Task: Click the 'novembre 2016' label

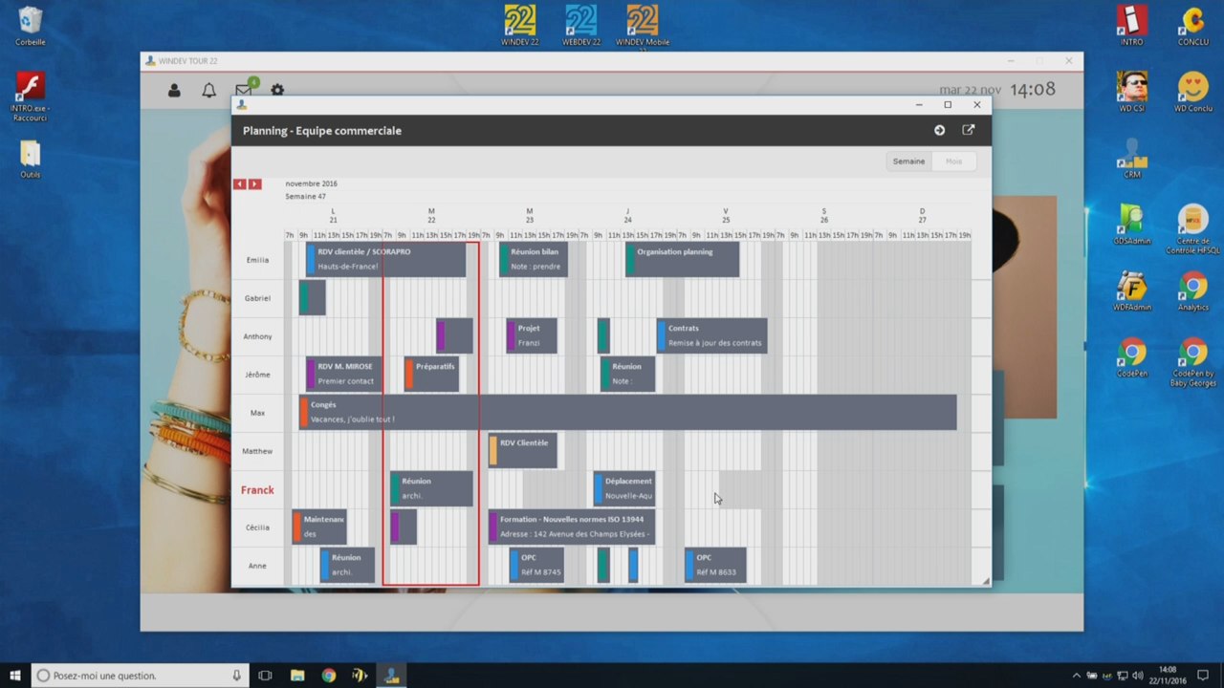Action: 311,183
